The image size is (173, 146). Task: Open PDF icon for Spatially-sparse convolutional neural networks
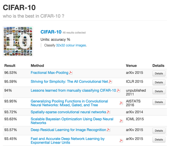tap(109, 112)
